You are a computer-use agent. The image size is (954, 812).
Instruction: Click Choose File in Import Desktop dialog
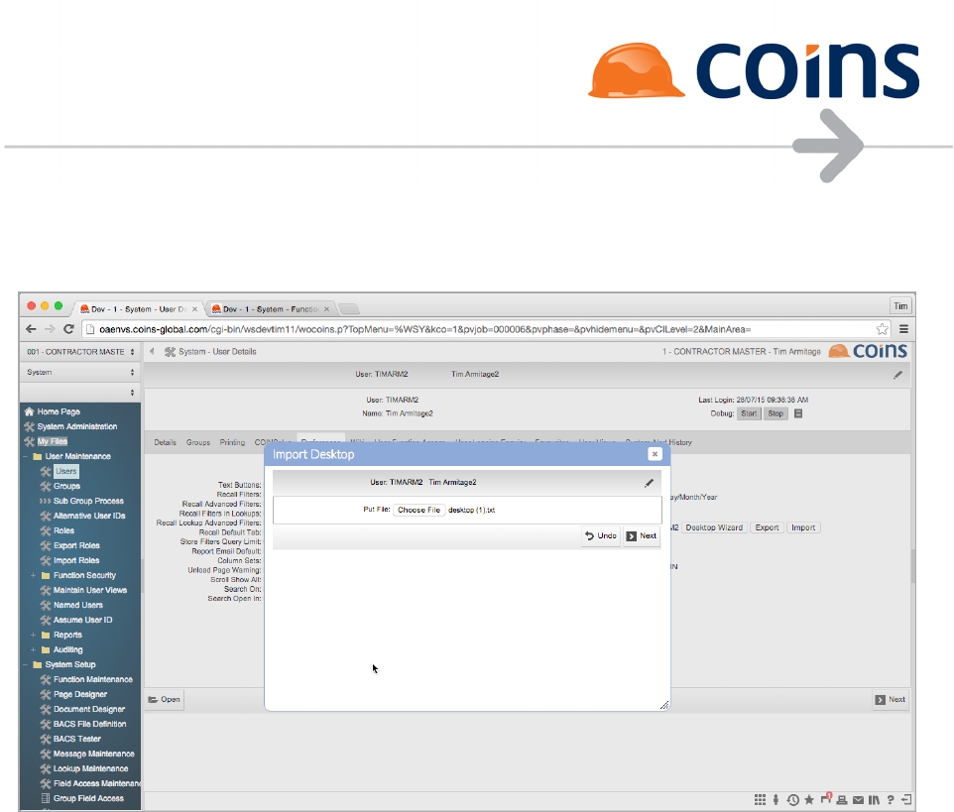coord(418,511)
